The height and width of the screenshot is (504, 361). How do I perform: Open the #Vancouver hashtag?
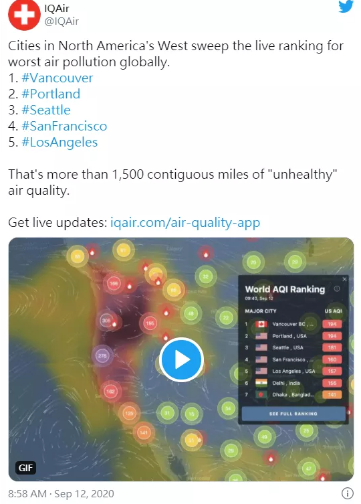[57, 78]
